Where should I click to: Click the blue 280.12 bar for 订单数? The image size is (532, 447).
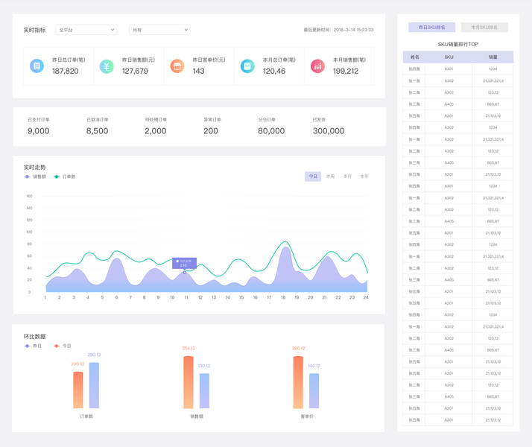[94, 385]
